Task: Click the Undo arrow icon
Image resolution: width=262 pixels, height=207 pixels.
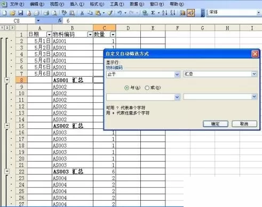Action: coord(120,13)
